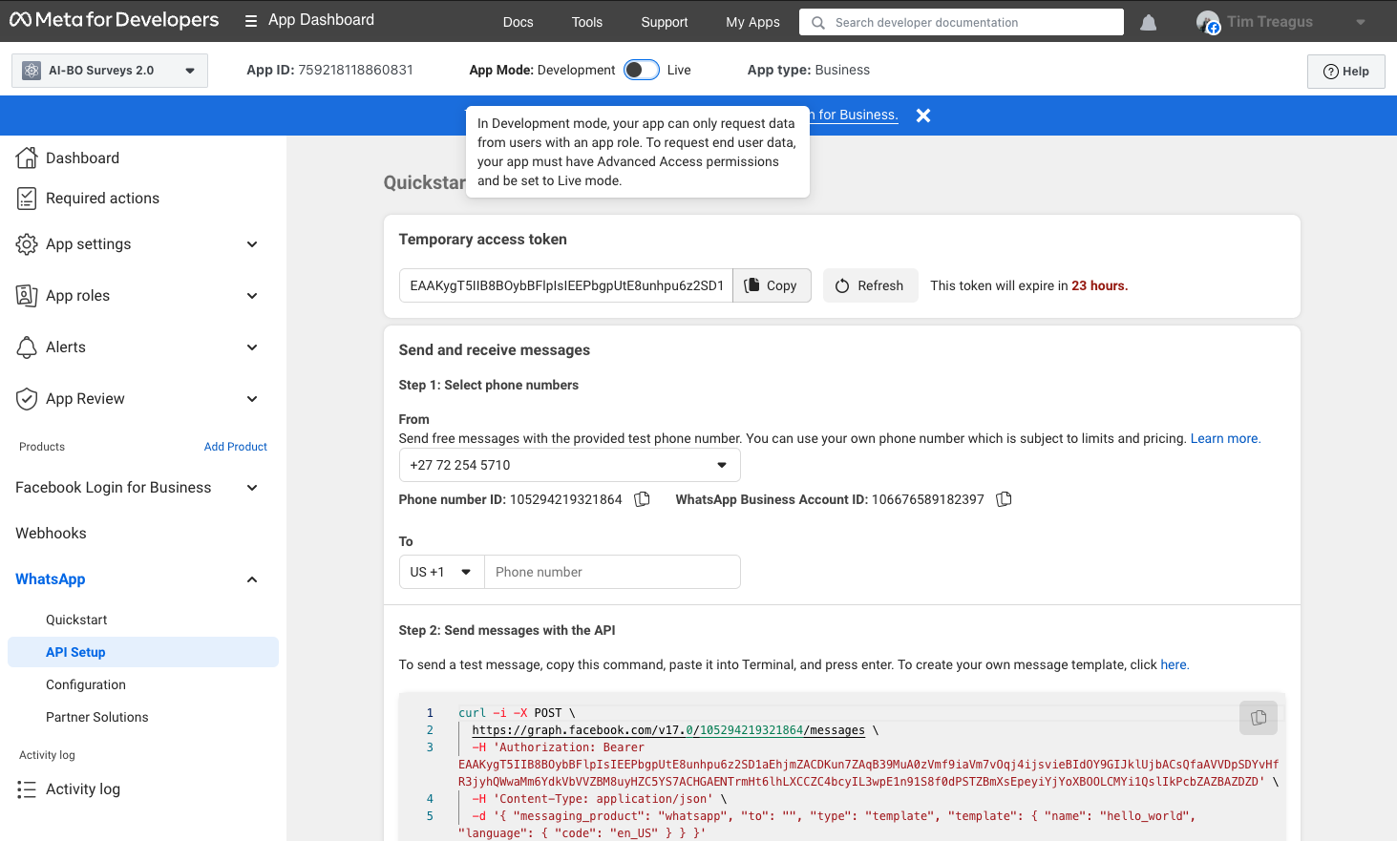The height and width of the screenshot is (841, 1397).
Task: Dismiss the blue banner with the X
Action: 923,116
